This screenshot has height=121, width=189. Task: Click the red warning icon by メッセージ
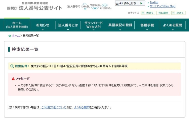click(x=13, y=79)
